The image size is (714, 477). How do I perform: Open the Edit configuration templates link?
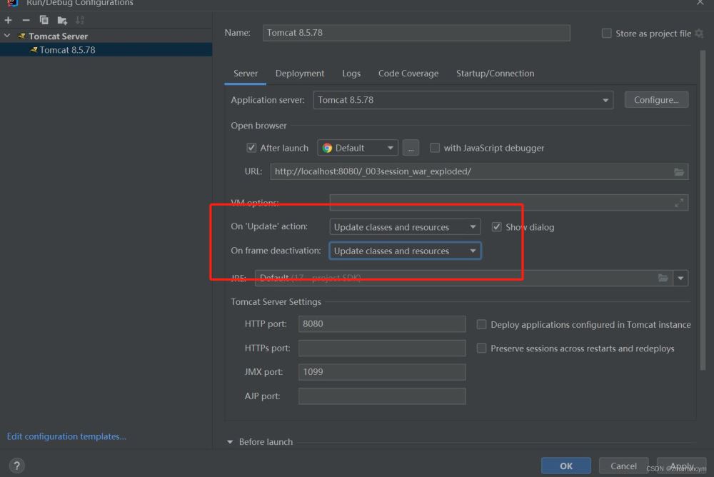click(x=66, y=436)
